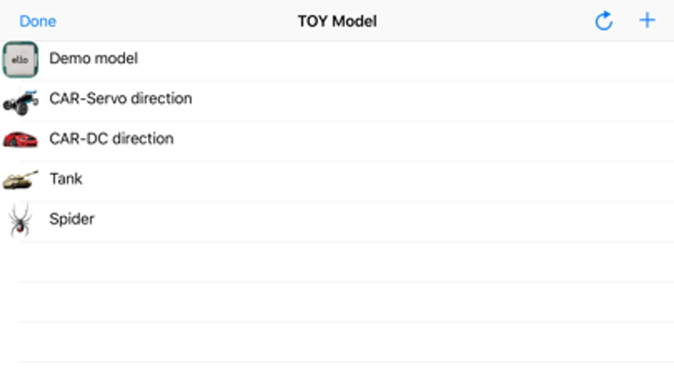This screenshot has width=674, height=379.
Task: Click the red sports car icon
Action: click(20, 139)
